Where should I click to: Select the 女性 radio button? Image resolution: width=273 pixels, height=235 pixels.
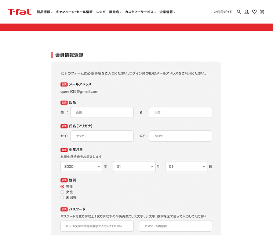[x=62, y=192]
